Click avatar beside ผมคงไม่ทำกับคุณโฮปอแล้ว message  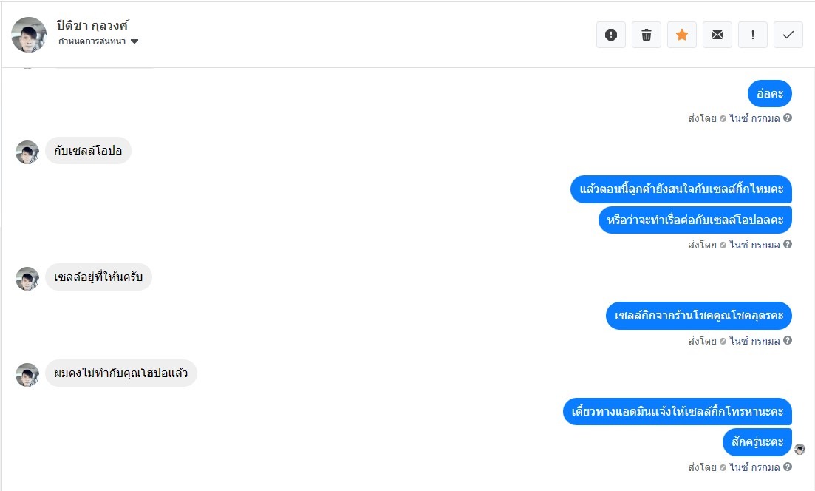pyautogui.click(x=27, y=375)
